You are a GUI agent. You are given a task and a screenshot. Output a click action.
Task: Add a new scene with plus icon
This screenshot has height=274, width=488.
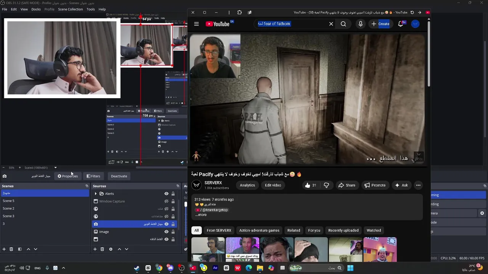4,249
